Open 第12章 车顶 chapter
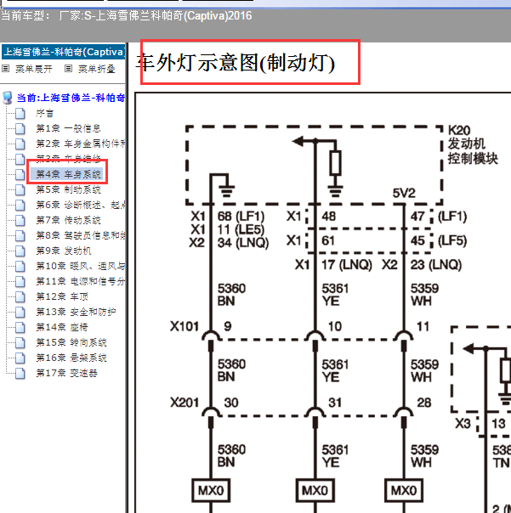 (62, 296)
